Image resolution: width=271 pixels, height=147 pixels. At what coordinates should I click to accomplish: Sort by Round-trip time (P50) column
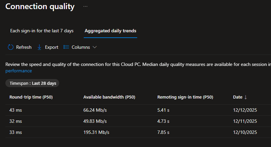[31, 97]
